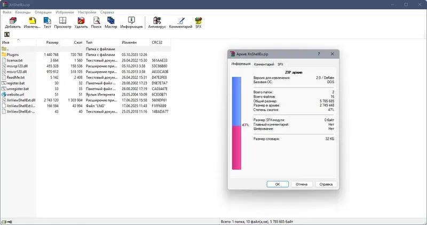Open the Справка menu

tap(107, 12)
